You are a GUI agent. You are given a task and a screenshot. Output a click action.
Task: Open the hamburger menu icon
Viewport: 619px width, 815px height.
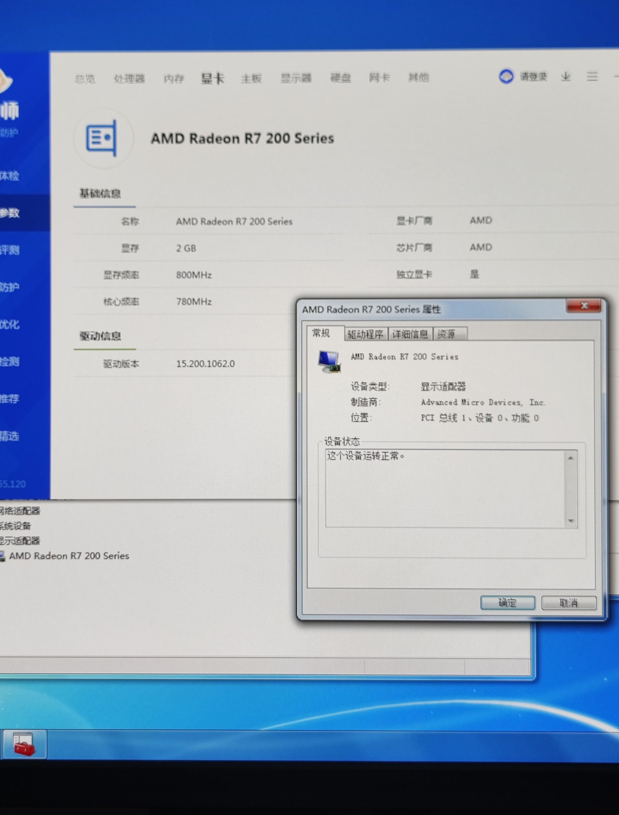pyautogui.click(x=592, y=76)
